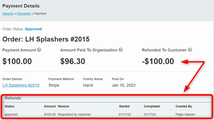The image size is (214, 120).
Task: Select the Status column header in Refunds
Action: click(x=9, y=106)
